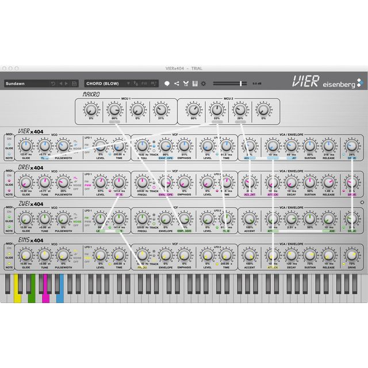368x368 pixels.
Task: Set DREI LFO 1 mode to PWM
Action: point(87,185)
